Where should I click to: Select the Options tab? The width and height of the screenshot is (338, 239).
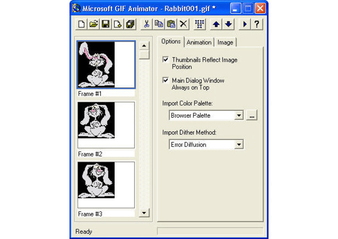171,41
